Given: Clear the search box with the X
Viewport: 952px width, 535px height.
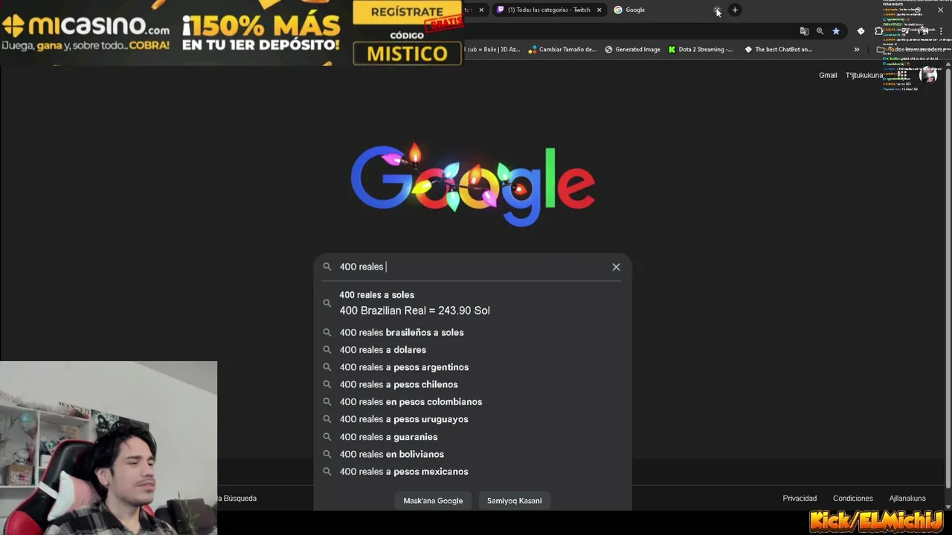Looking at the screenshot, I should coord(616,267).
